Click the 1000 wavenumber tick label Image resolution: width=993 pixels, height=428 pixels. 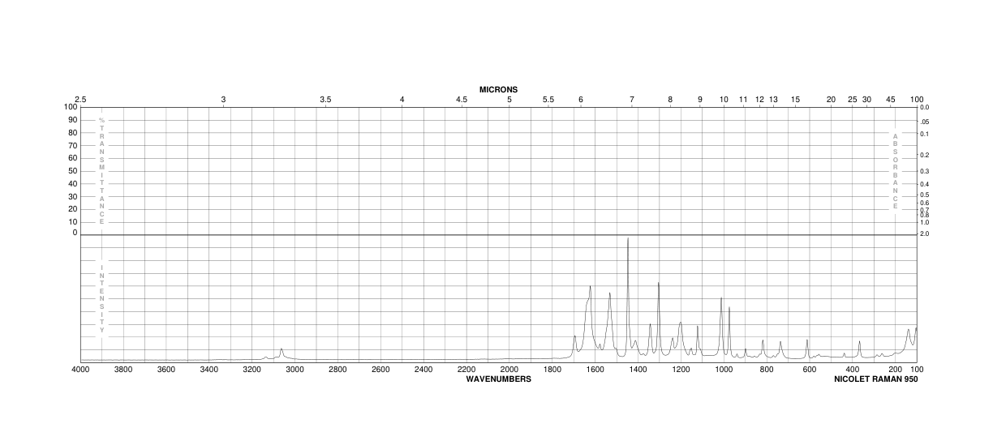(x=724, y=370)
